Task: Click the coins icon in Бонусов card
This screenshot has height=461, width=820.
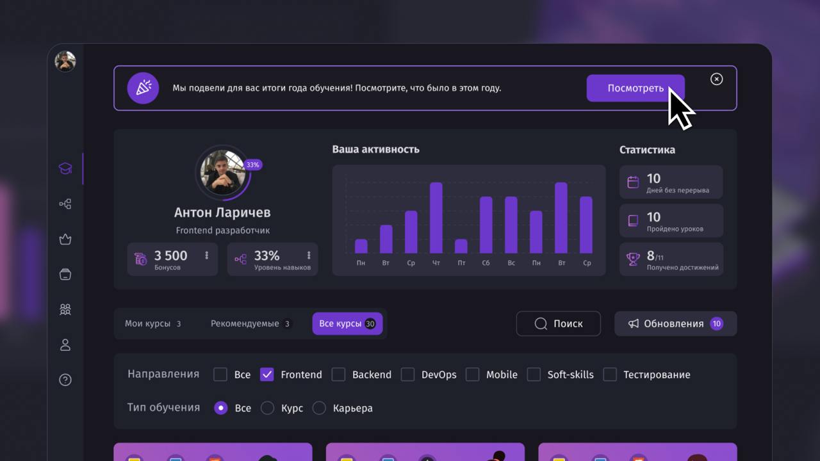Action: [x=140, y=259]
